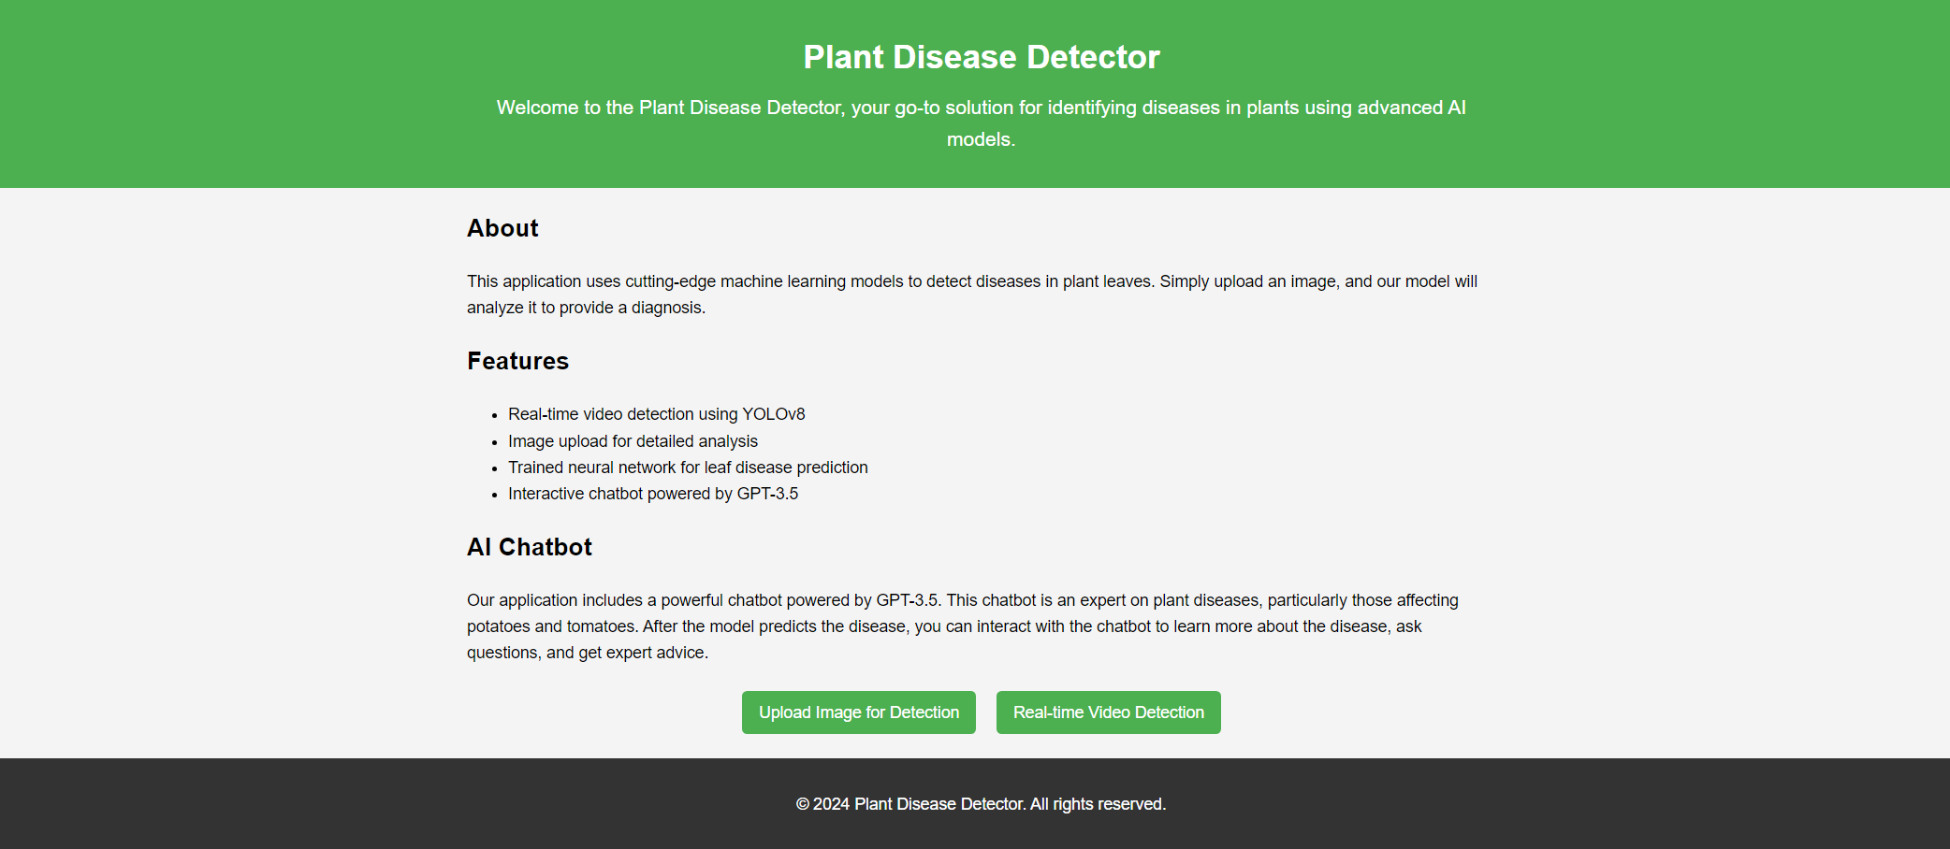Click the copyright notice in the footer
Screen dimensions: 1950x849
pyautogui.click(x=980, y=803)
